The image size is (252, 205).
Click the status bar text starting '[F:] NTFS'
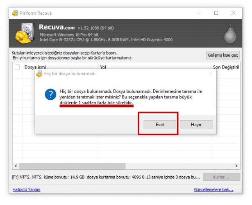coord(106,177)
